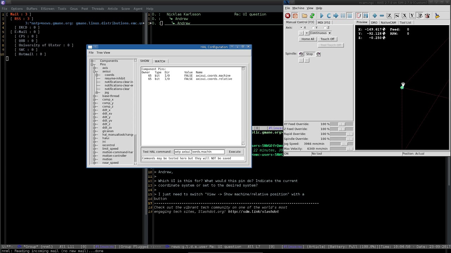Open a G-code file with the folder icon
Screen dimensions: 451x253
304,16
